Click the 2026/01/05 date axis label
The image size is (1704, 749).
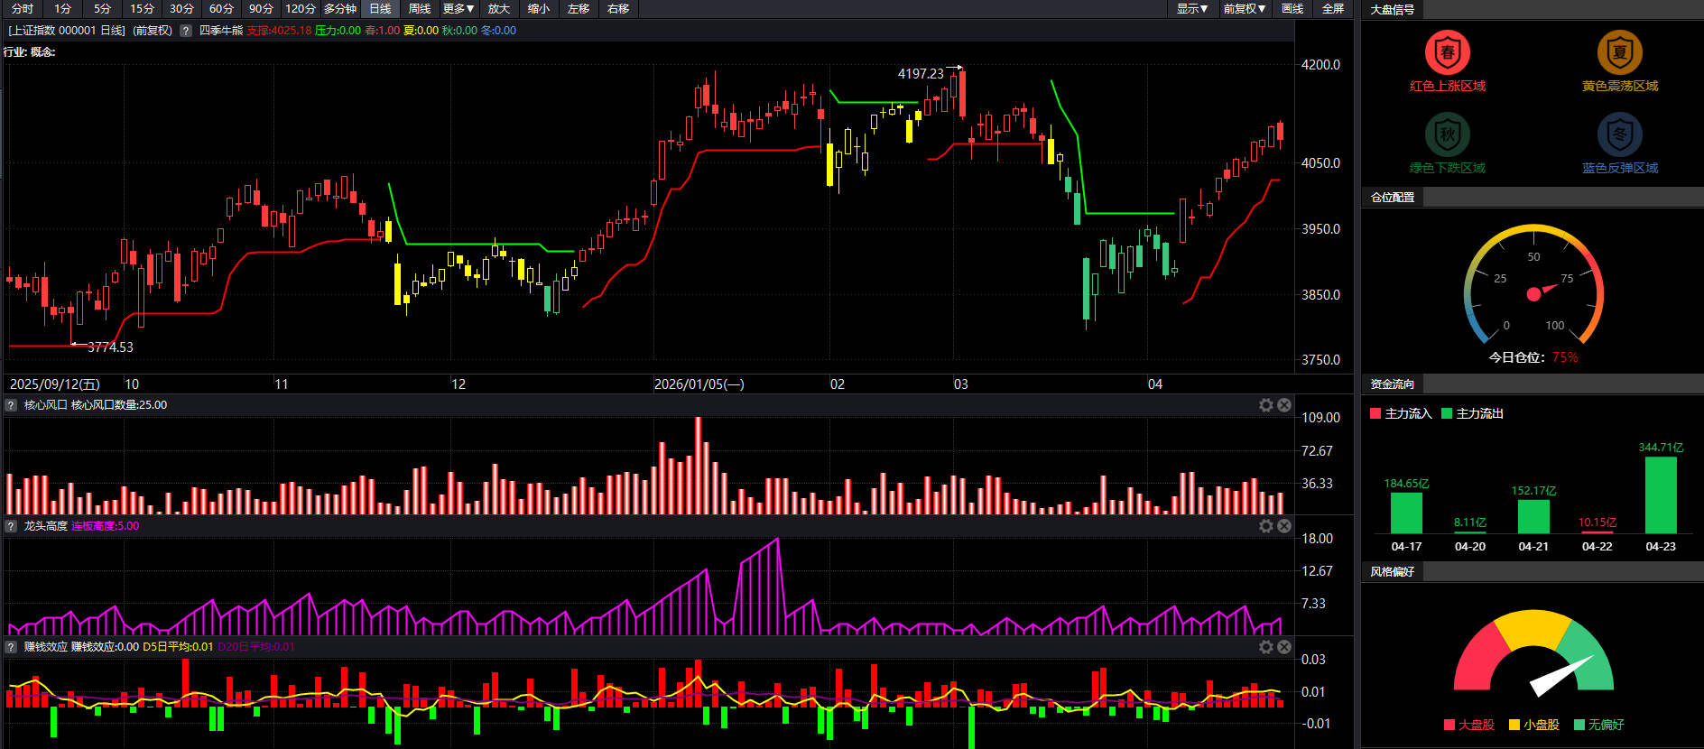pyautogui.click(x=699, y=384)
